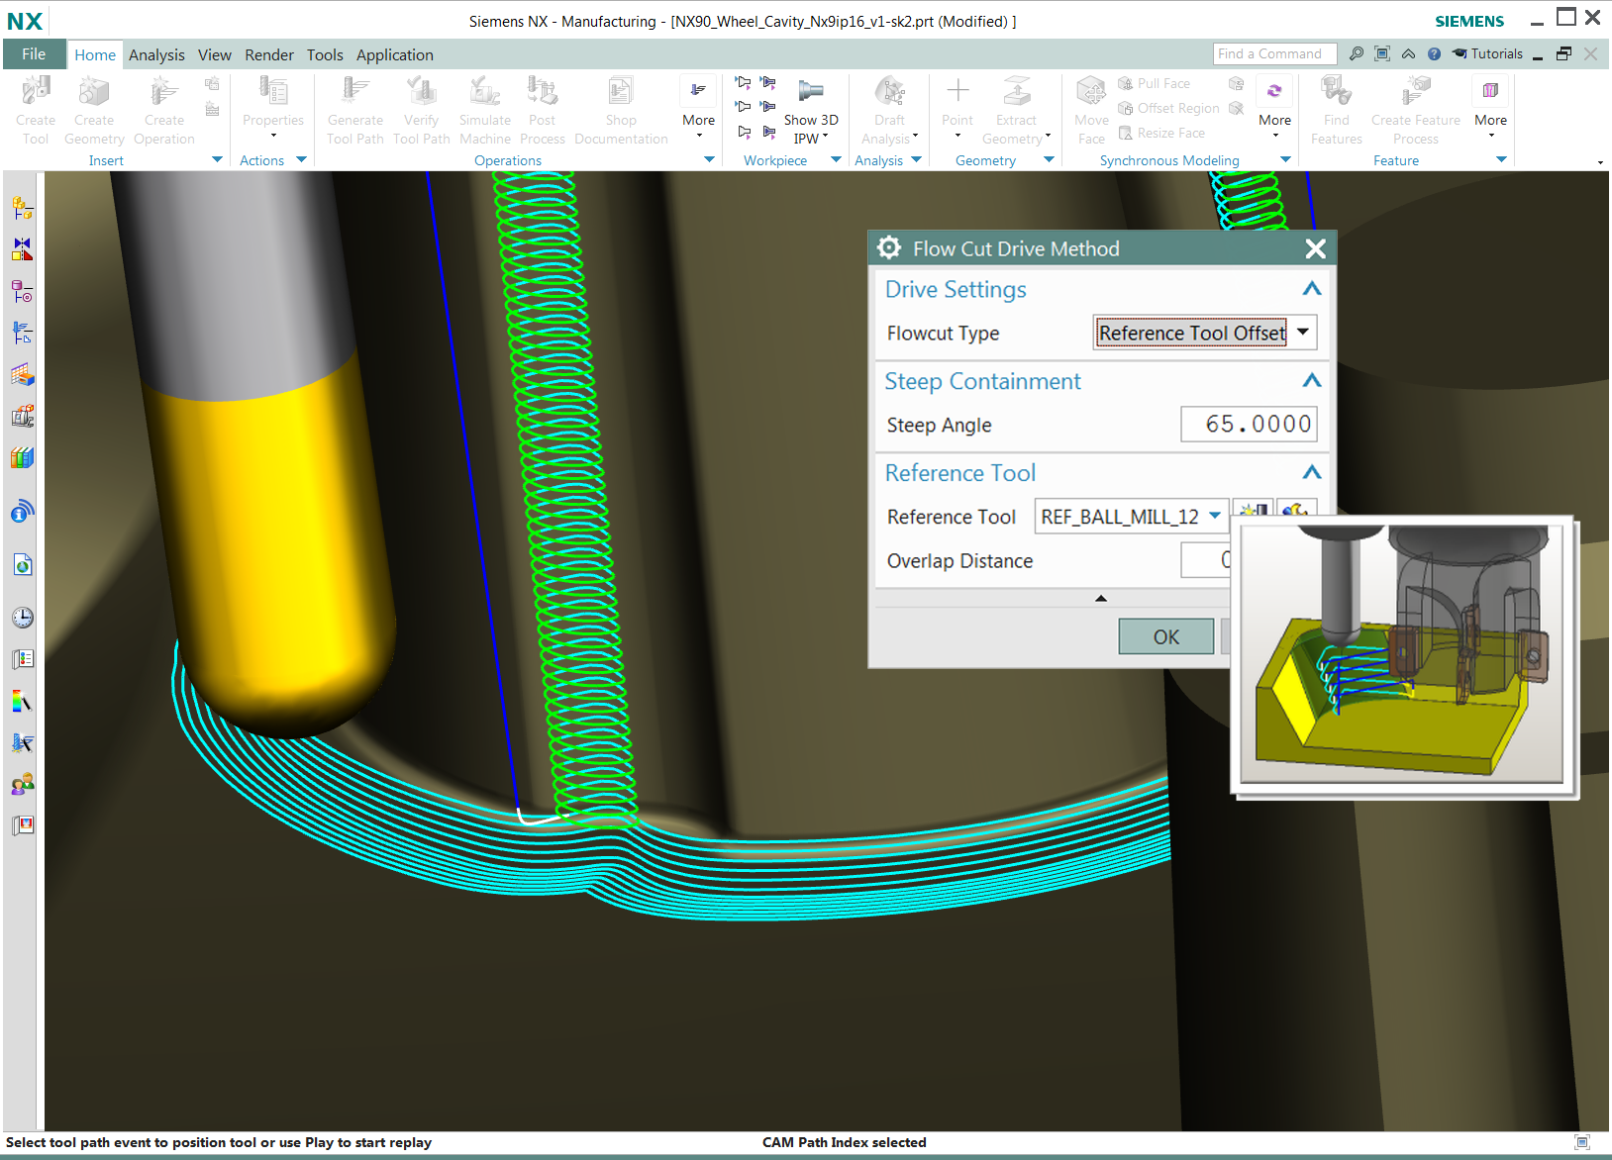The image size is (1612, 1160).
Task: Expand the Workpiece group dropdown arrow
Action: point(836,159)
